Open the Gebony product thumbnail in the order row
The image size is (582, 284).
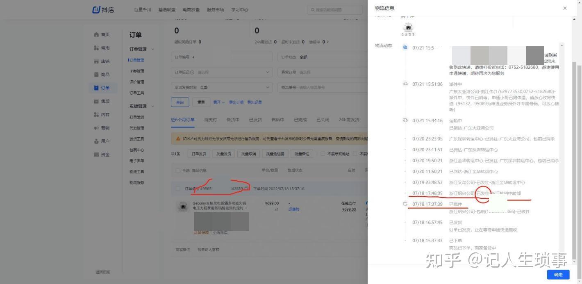click(182, 206)
